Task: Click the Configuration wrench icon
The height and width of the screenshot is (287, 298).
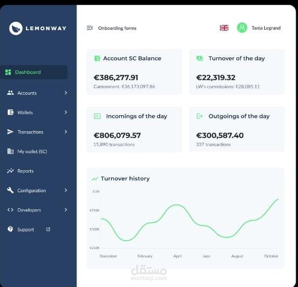Action: pos(10,190)
